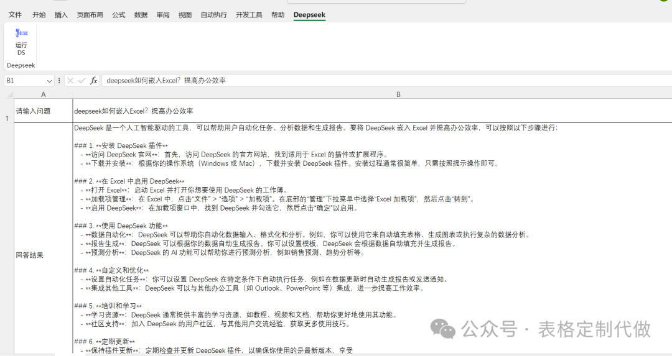Expand the Name Box dropdown arrow
This screenshot has height=356, width=672.
point(49,80)
